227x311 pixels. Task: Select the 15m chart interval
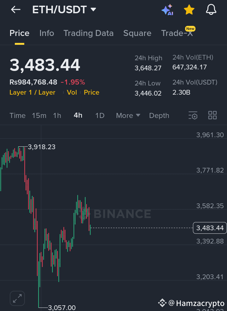pyautogui.click(x=39, y=115)
